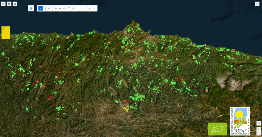This screenshot has height=137, width=262.
Task: Open the basemap gallery widget
Action: coord(9,4)
